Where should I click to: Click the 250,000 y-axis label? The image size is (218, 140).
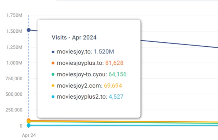pos(14,110)
